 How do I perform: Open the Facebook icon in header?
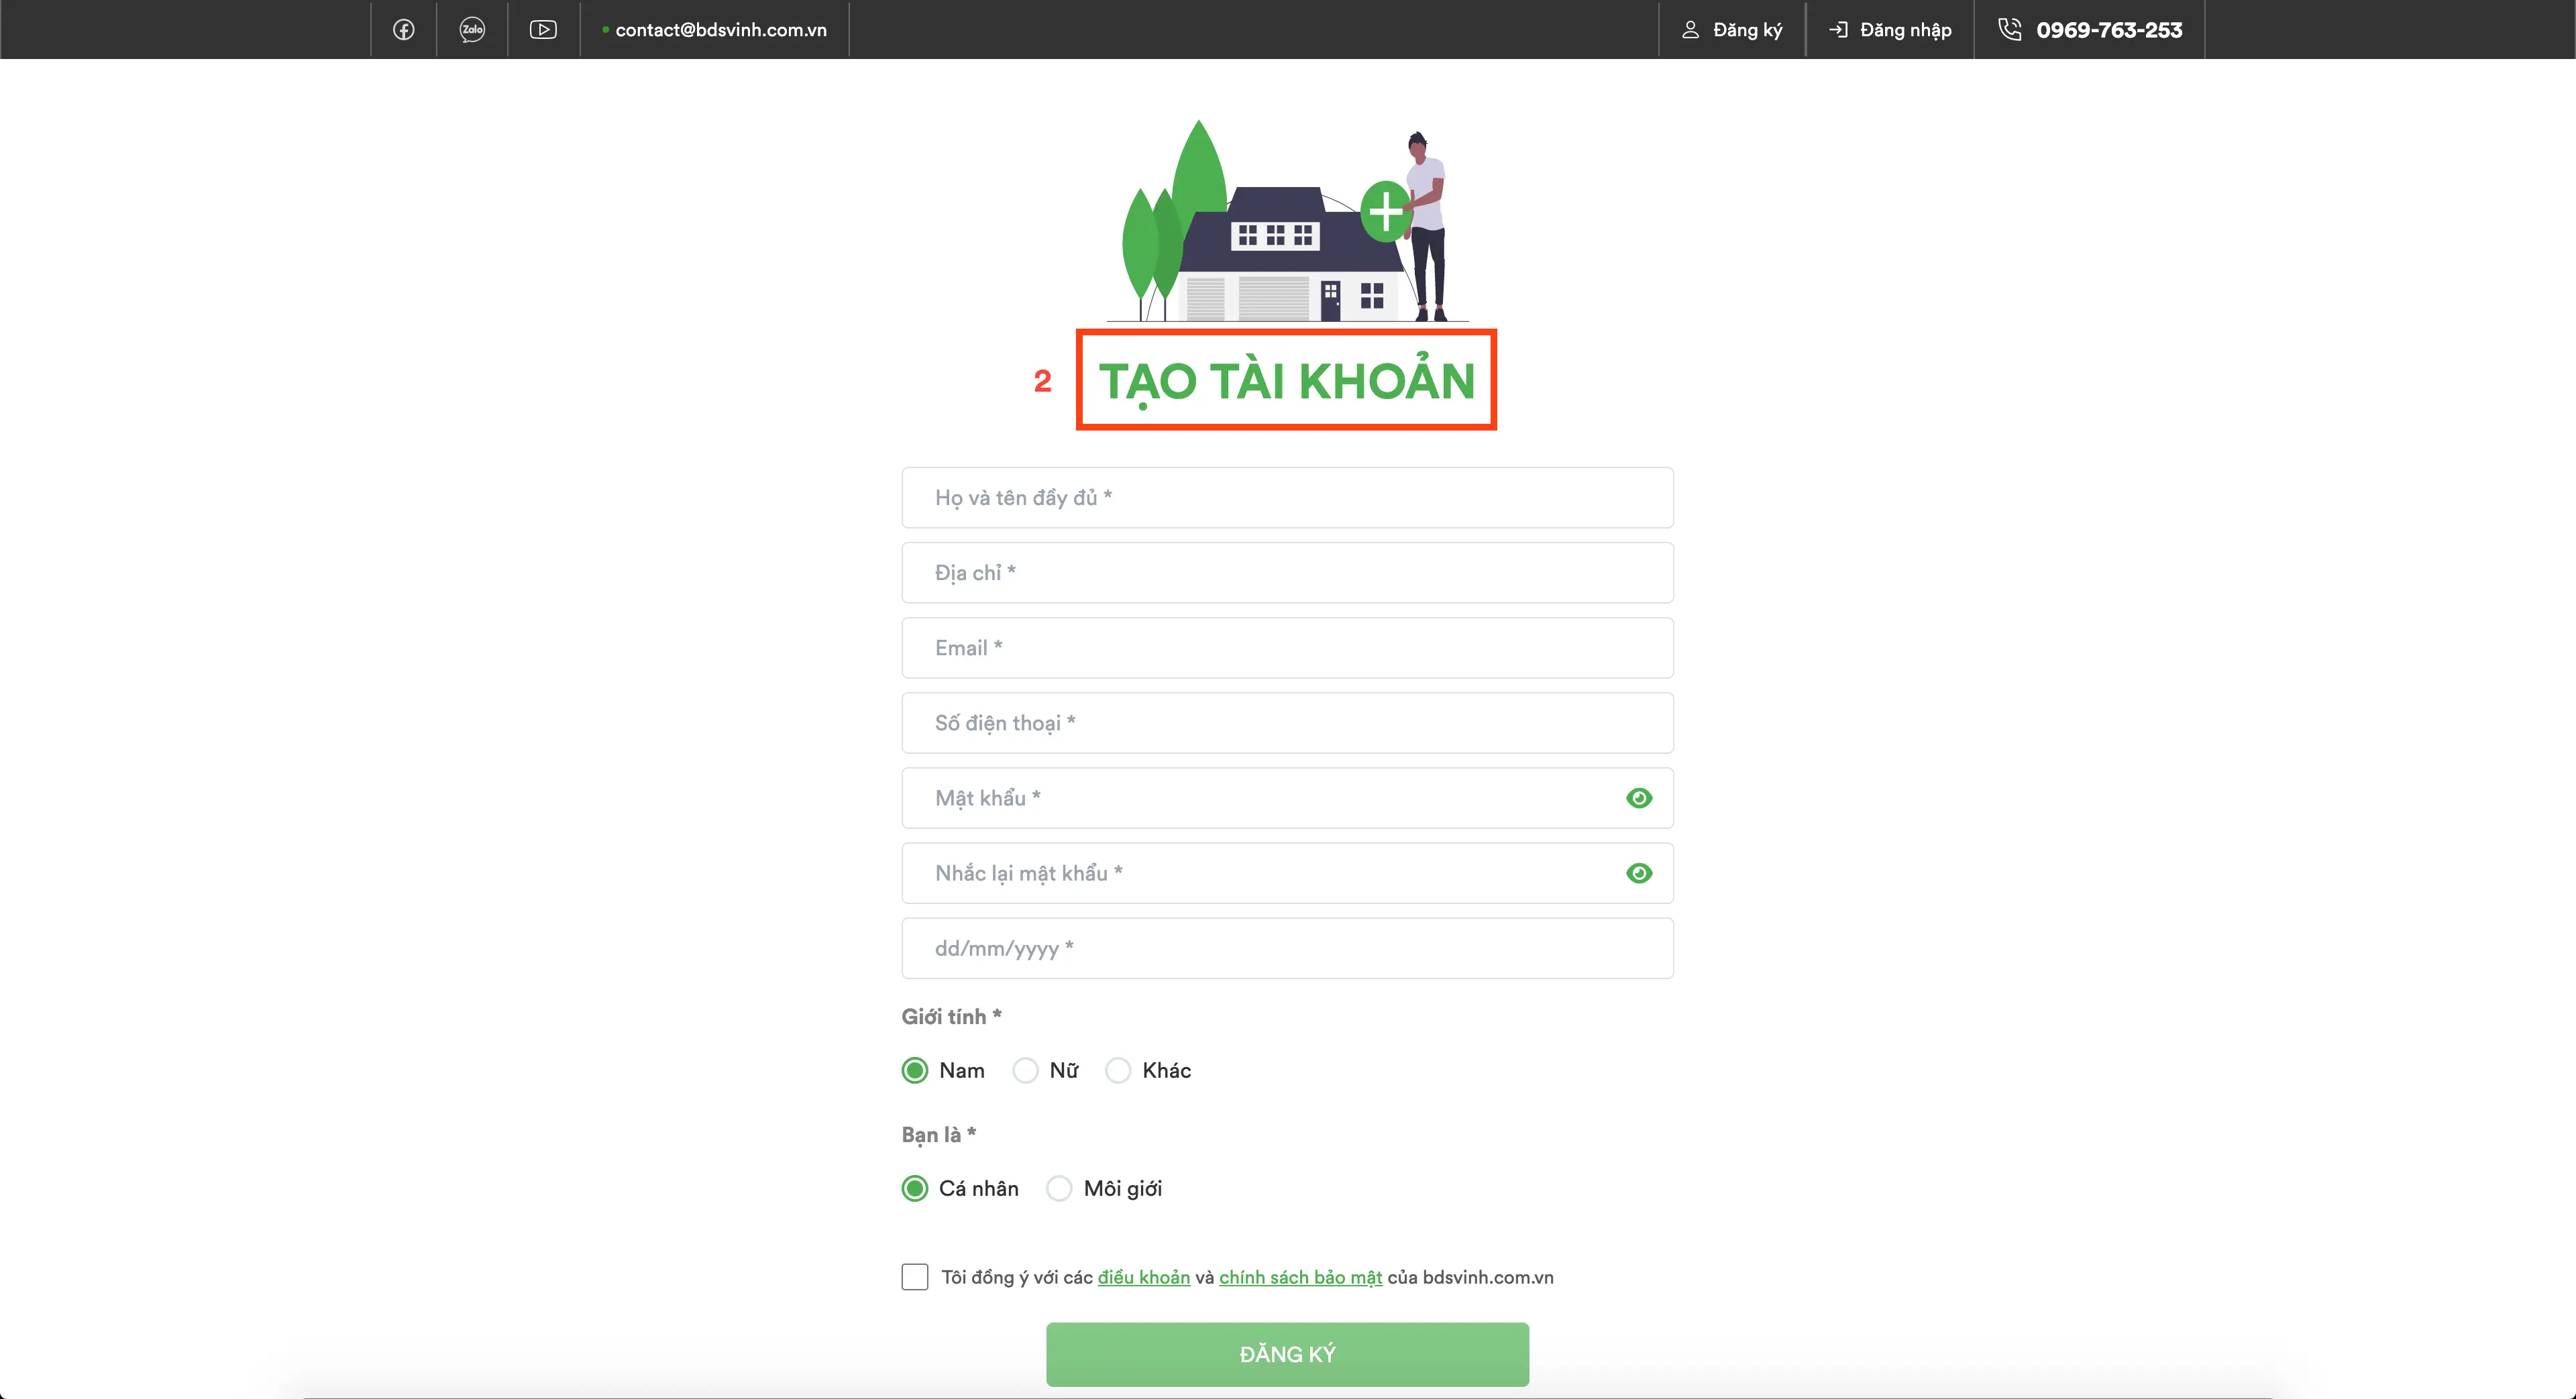(x=403, y=30)
